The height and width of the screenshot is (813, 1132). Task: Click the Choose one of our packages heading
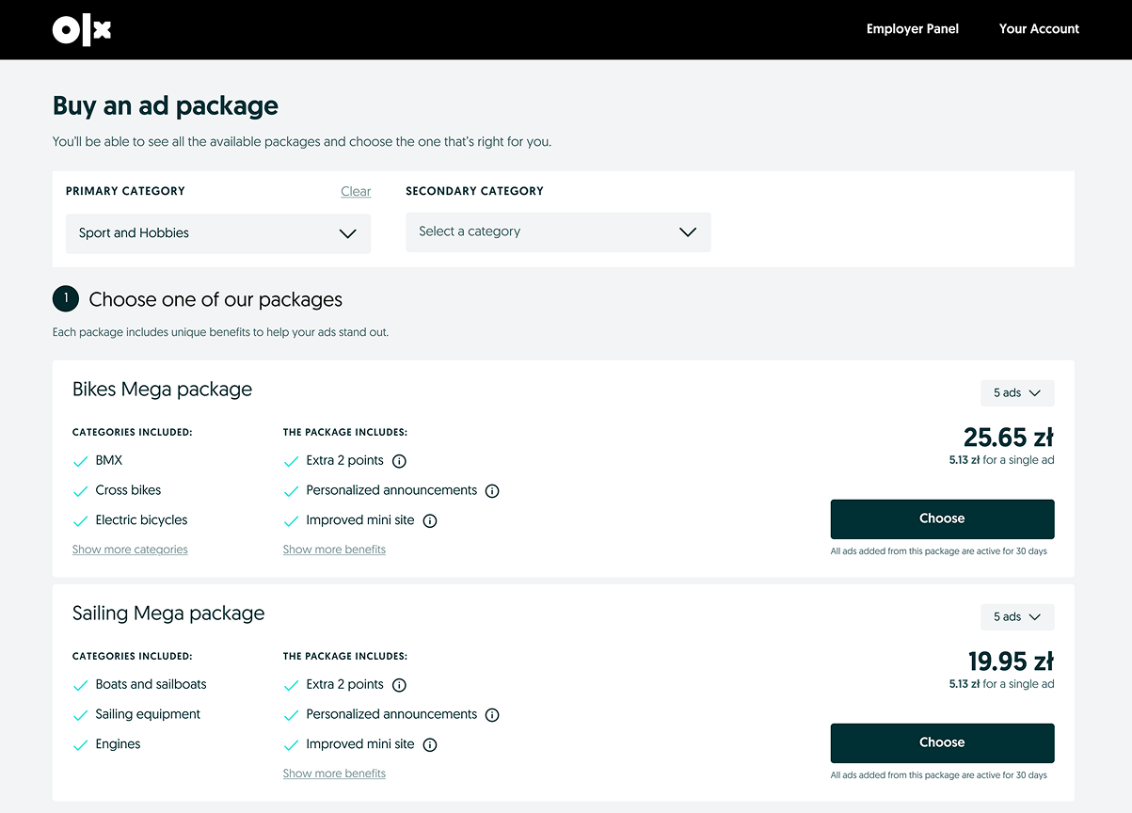(x=215, y=300)
